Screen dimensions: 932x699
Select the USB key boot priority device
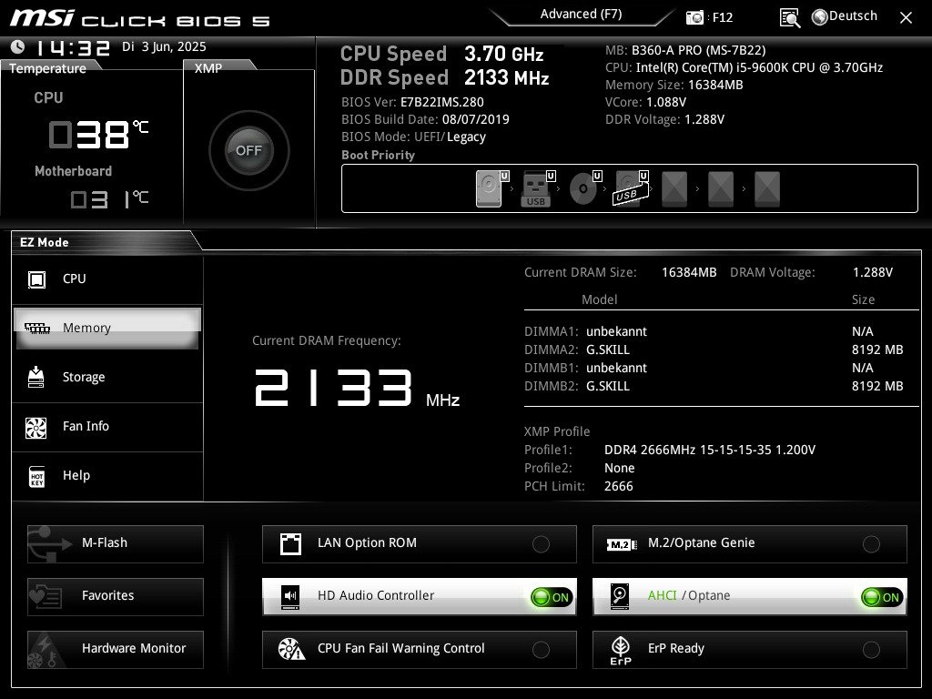click(x=535, y=189)
